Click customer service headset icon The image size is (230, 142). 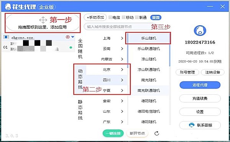(x=192, y=125)
